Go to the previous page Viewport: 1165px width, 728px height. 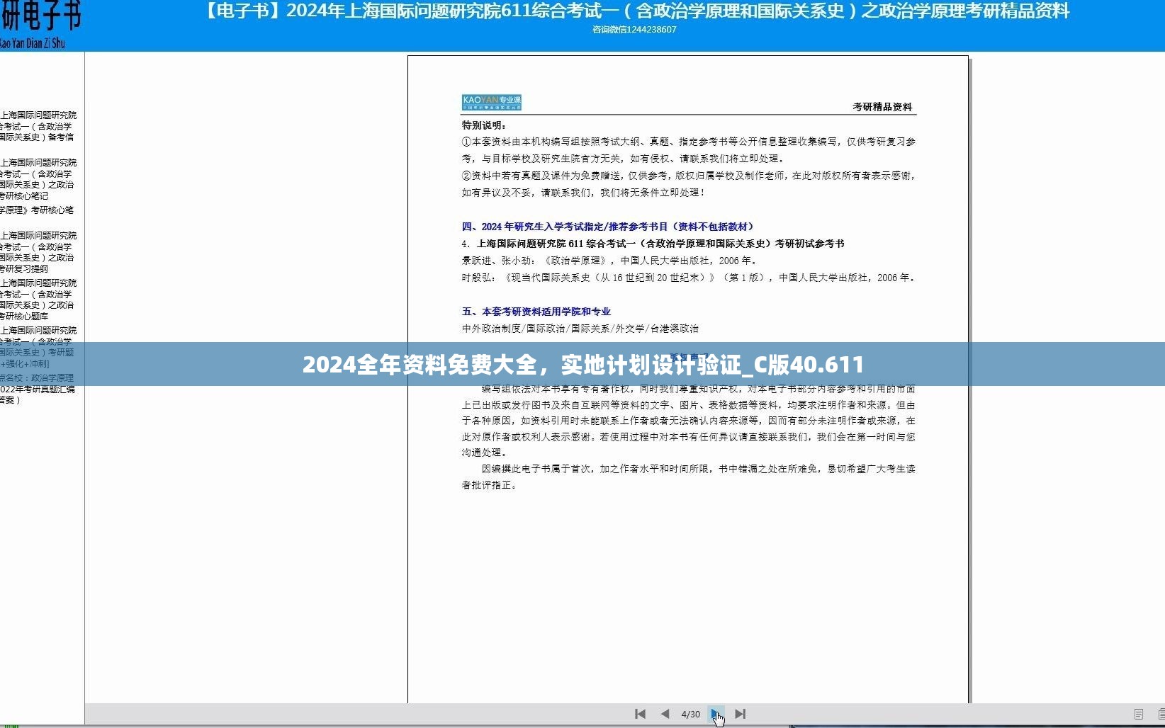[665, 714]
